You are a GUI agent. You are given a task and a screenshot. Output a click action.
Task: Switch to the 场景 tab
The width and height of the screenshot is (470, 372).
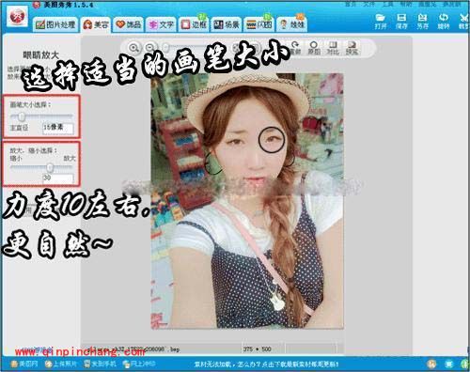click(x=227, y=24)
